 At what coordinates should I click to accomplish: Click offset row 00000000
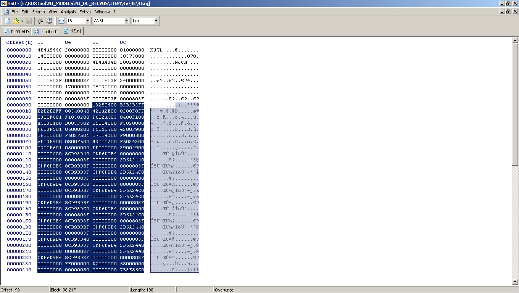[x=19, y=50]
